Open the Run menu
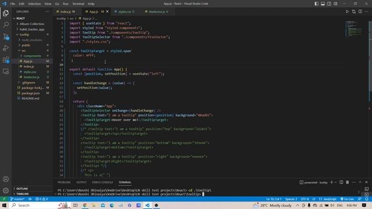This screenshot has width=372, height=209. (x=66, y=4)
